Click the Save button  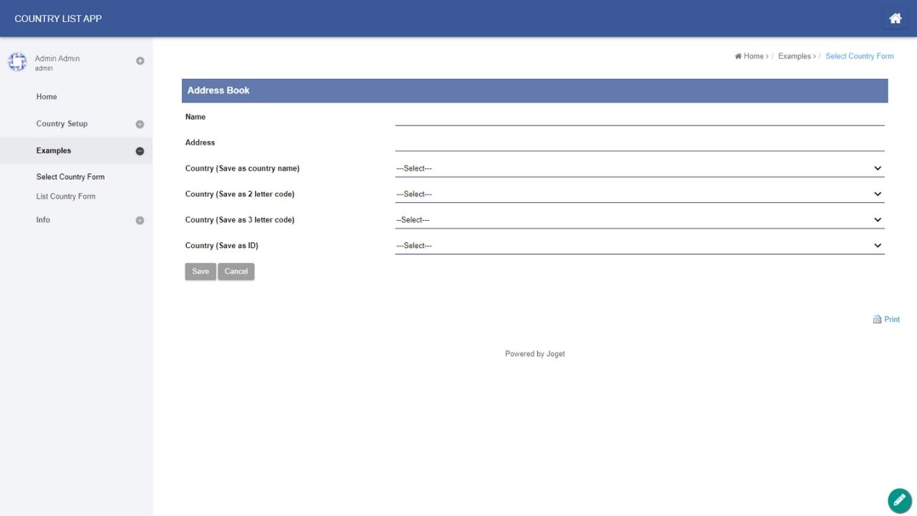(201, 272)
